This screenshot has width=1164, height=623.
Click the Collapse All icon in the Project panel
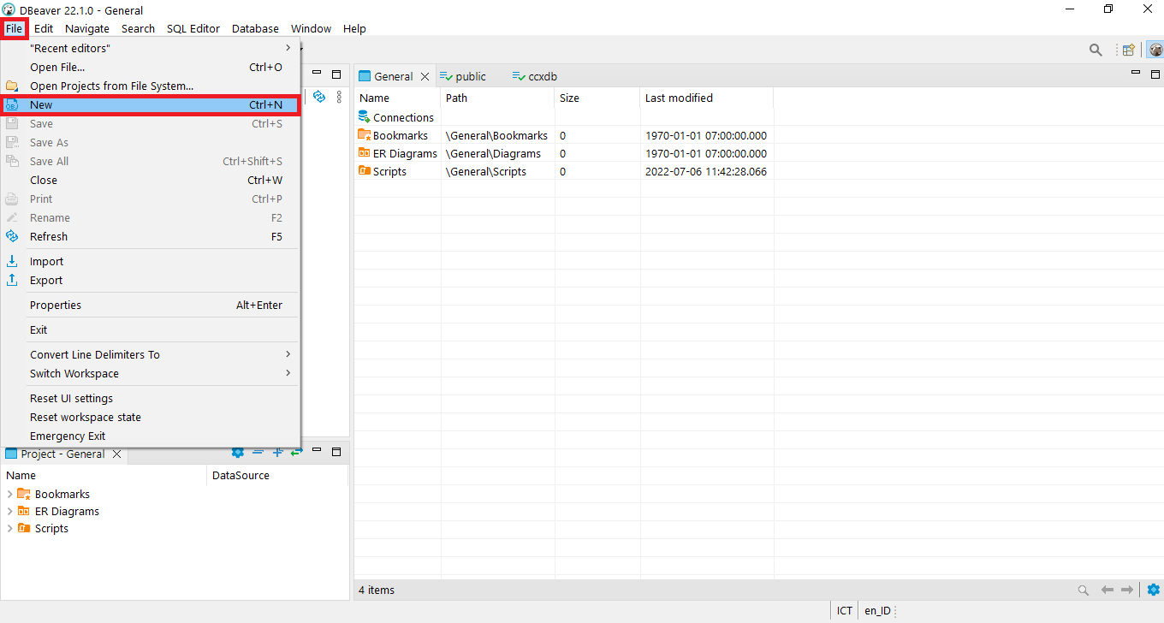pos(258,453)
